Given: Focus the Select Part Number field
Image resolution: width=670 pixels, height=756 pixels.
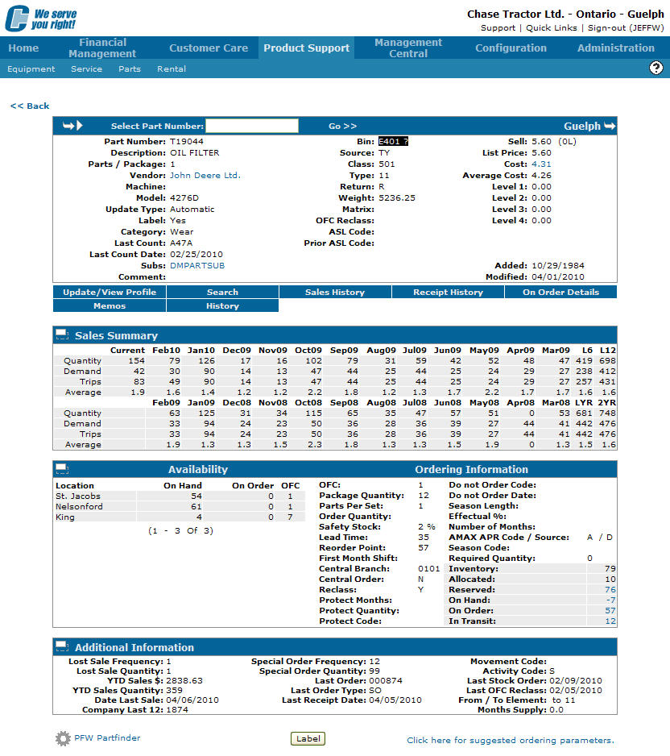Looking at the screenshot, I should pyautogui.click(x=251, y=126).
